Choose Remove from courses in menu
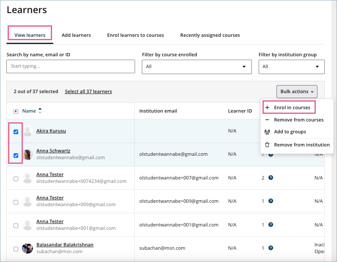The width and height of the screenshot is (337, 262). [298, 120]
